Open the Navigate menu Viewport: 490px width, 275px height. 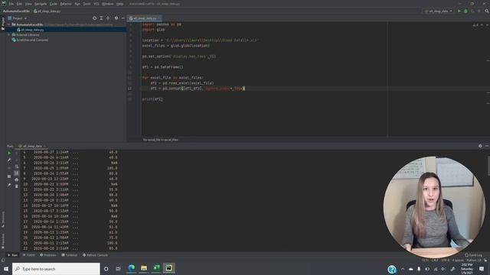(41, 4)
